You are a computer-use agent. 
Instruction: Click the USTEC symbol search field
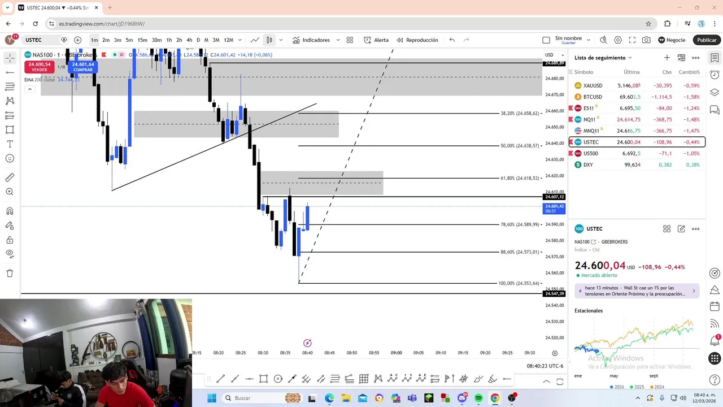(x=40, y=40)
